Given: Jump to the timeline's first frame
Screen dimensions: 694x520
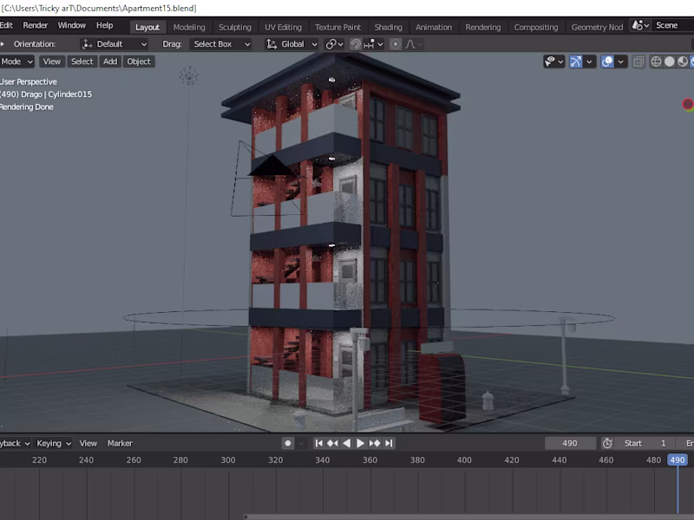Looking at the screenshot, I should [319, 443].
